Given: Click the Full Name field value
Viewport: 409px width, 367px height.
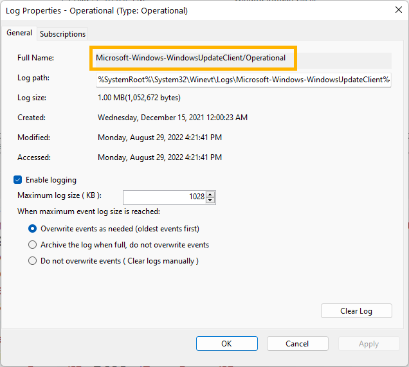Looking at the screenshot, I should pyautogui.click(x=191, y=58).
